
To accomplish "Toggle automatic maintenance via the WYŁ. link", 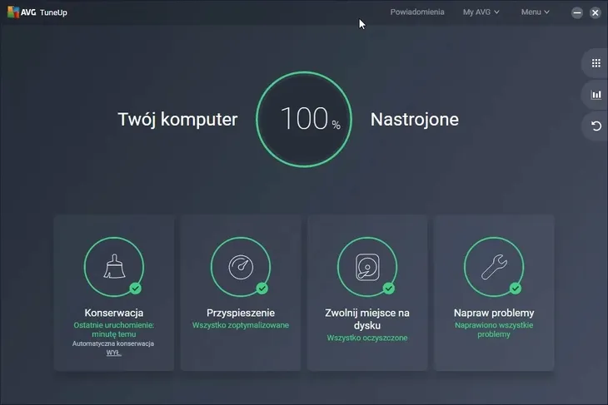I will pyautogui.click(x=113, y=353).
